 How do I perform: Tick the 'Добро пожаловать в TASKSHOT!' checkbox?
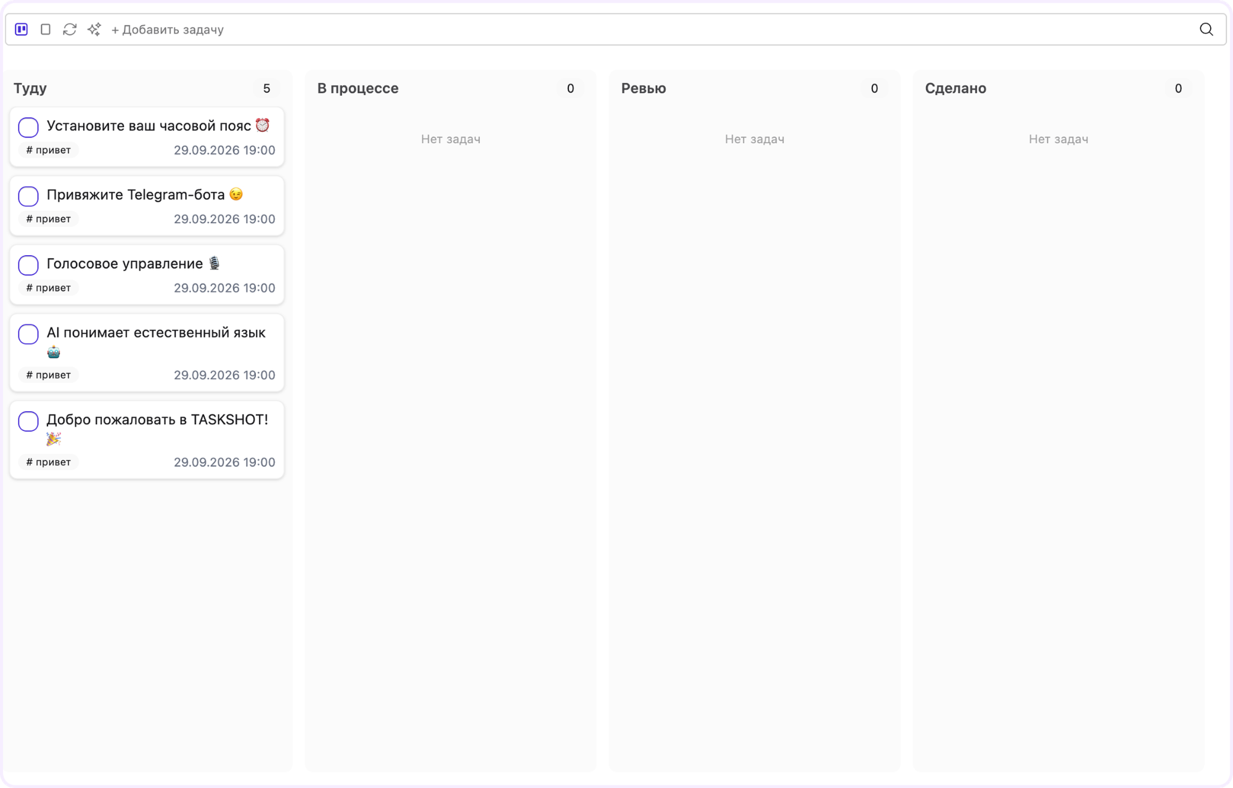28,421
